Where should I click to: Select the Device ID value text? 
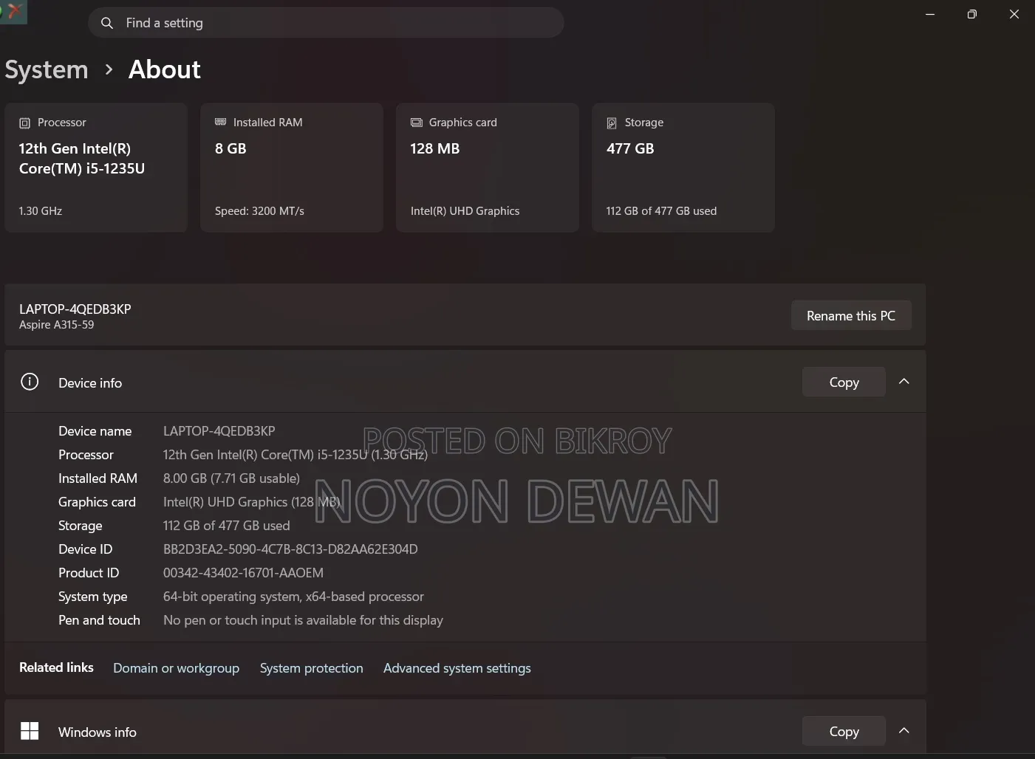[290, 549]
